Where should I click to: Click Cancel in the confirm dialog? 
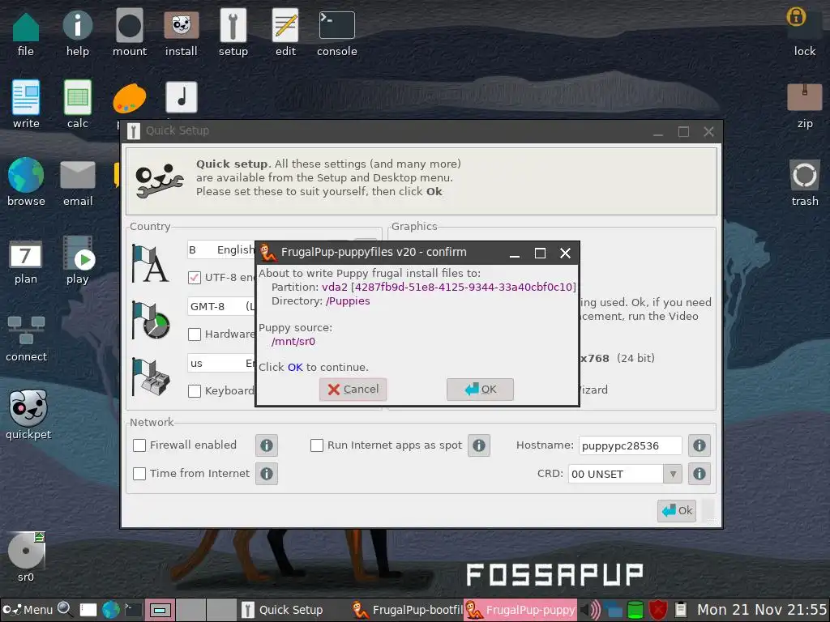pos(353,390)
